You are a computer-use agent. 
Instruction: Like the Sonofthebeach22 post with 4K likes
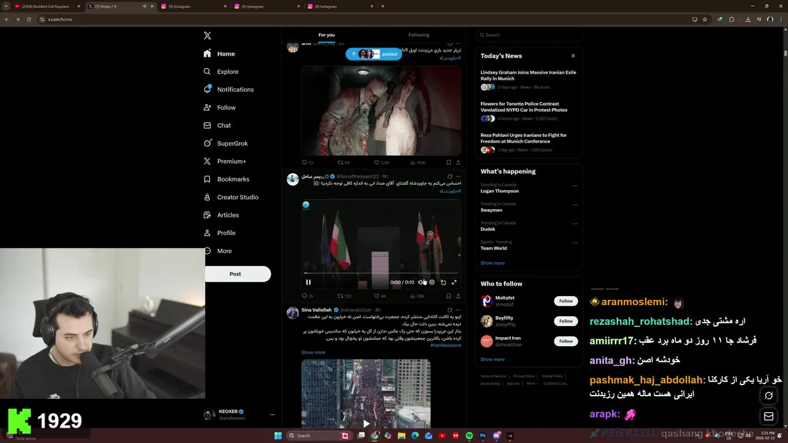(380, 296)
